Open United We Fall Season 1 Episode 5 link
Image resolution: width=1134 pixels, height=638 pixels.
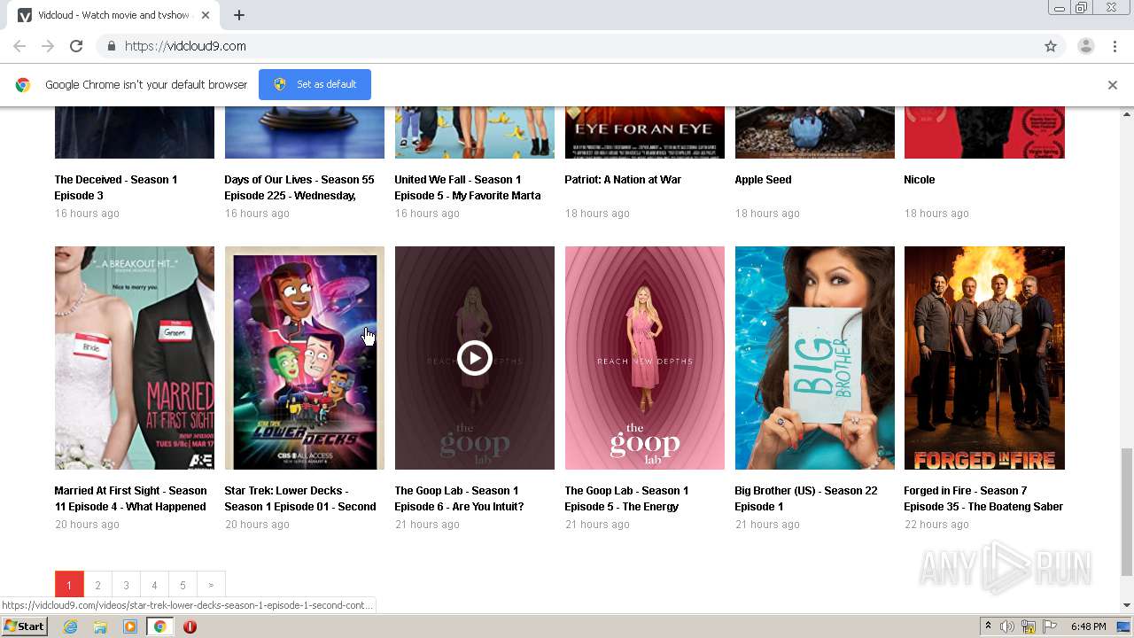tap(468, 188)
